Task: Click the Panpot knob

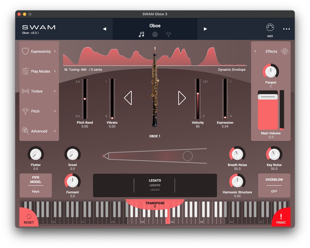Action: point(271,71)
